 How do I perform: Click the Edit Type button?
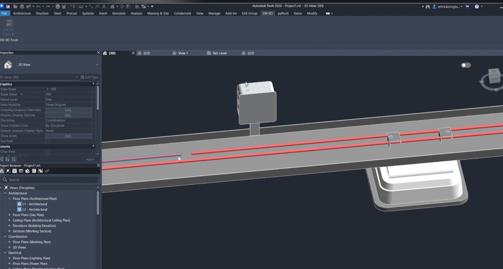(89, 77)
